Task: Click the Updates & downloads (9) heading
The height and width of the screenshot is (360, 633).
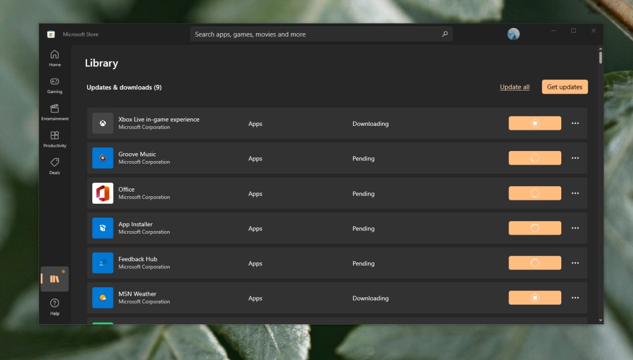Action: [x=124, y=87]
